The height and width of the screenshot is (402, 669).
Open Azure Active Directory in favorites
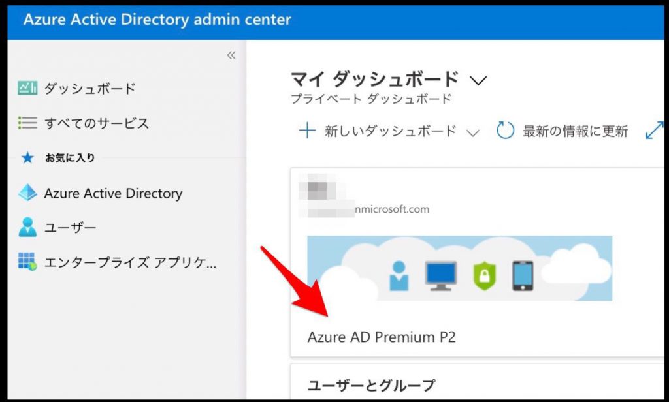pos(113,193)
